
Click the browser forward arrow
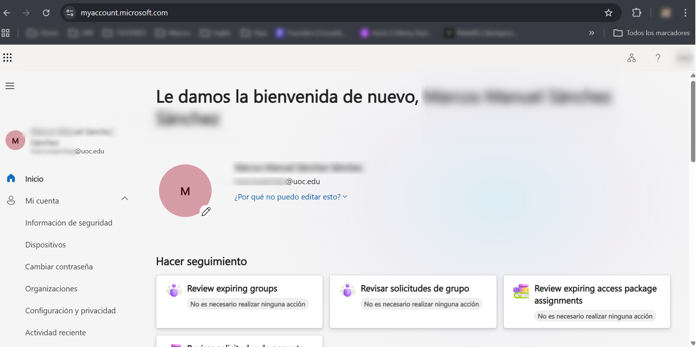(x=26, y=13)
